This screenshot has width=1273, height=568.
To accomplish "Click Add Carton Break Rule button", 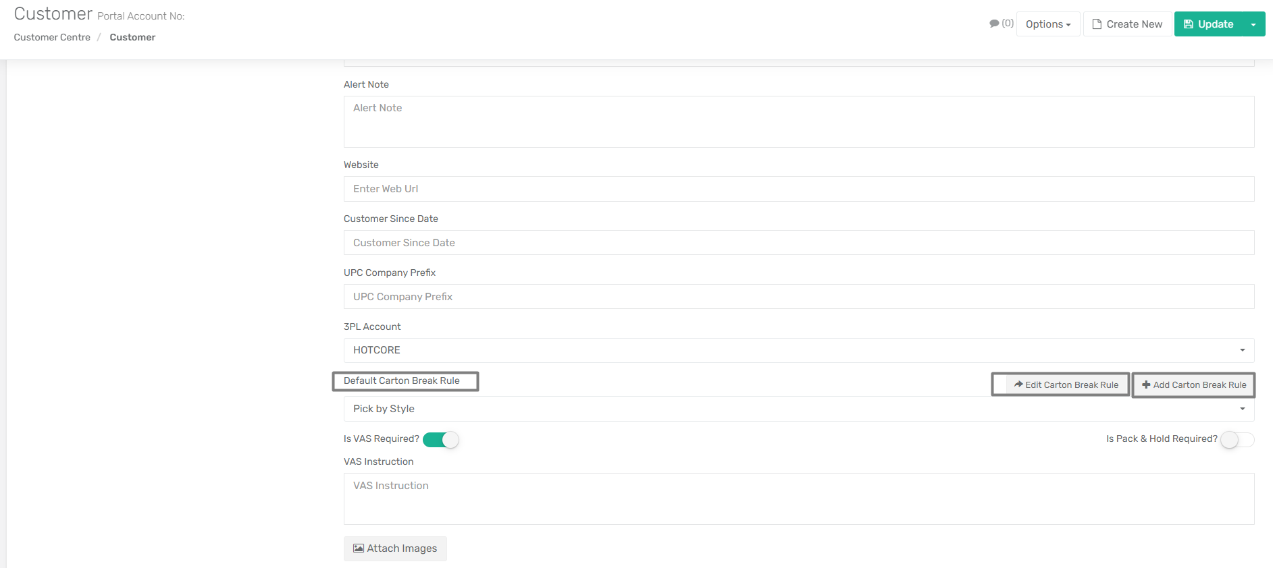I will [1194, 385].
